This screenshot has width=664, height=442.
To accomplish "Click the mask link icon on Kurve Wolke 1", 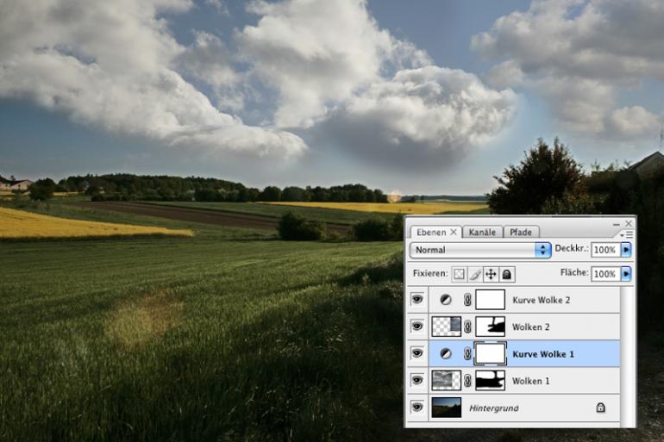I will point(467,353).
